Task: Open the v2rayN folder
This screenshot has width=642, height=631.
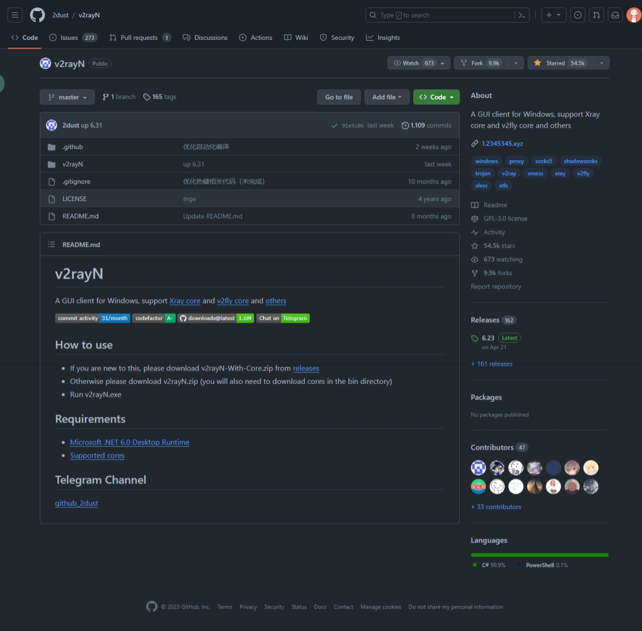Action: coord(72,164)
